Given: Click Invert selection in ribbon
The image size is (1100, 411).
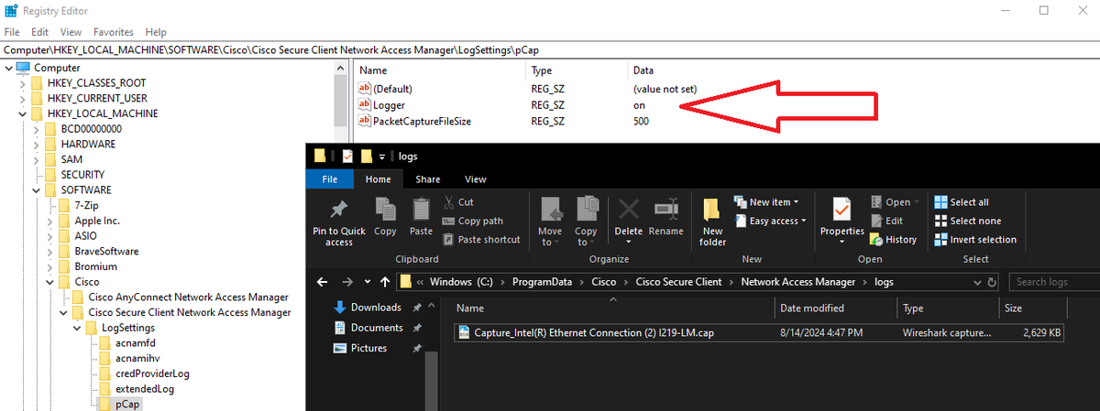Looking at the screenshot, I should click(x=975, y=240).
